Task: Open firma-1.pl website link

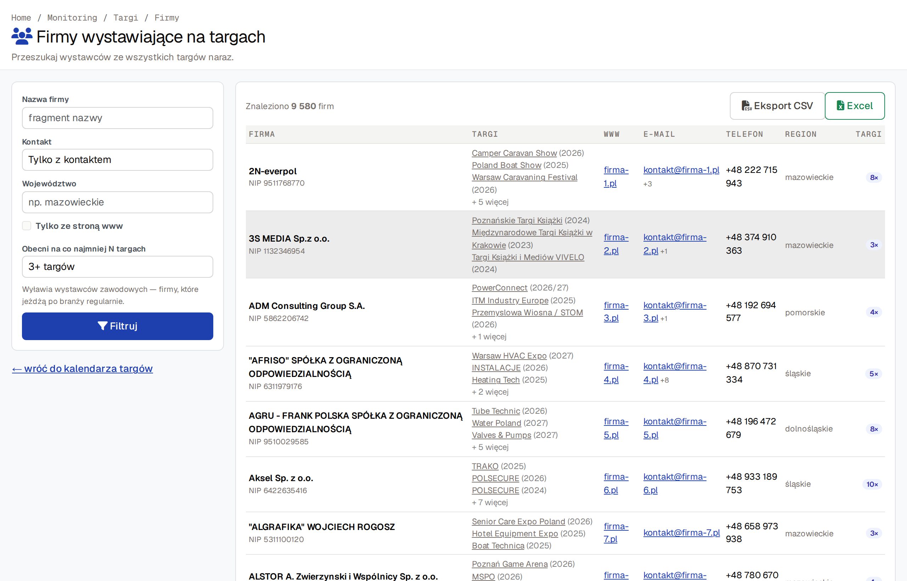Action: [616, 176]
